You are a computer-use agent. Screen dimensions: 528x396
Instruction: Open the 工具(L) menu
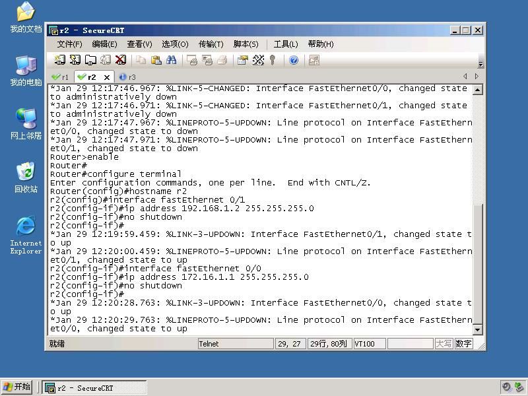point(286,44)
